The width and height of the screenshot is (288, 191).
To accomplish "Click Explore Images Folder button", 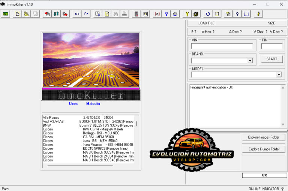I will [x=264, y=137].
